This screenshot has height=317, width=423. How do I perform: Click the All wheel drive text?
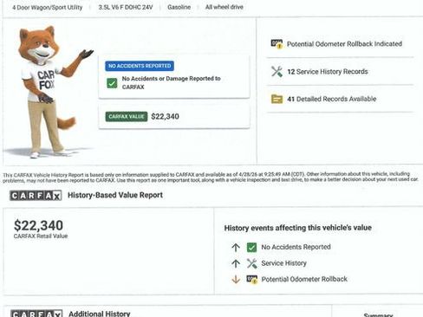(x=225, y=7)
